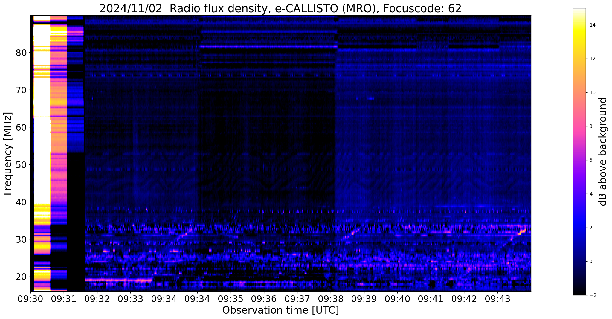Image resolution: width=612 pixels, height=319 pixels.
Task: Click the plot title mentioning e-CALLISTO (MRO)
Action: pos(280,8)
